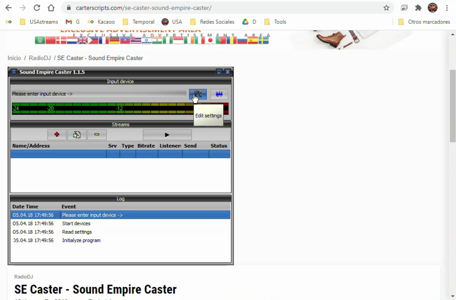456x300 pixels.
Task: Reload the current page
Action: click(37, 8)
